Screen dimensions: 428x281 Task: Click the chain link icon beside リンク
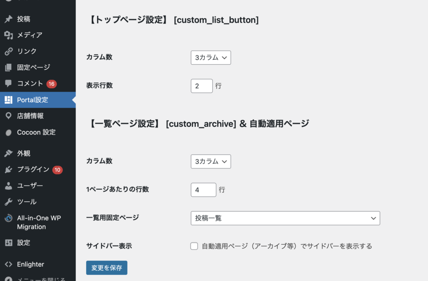[8, 51]
